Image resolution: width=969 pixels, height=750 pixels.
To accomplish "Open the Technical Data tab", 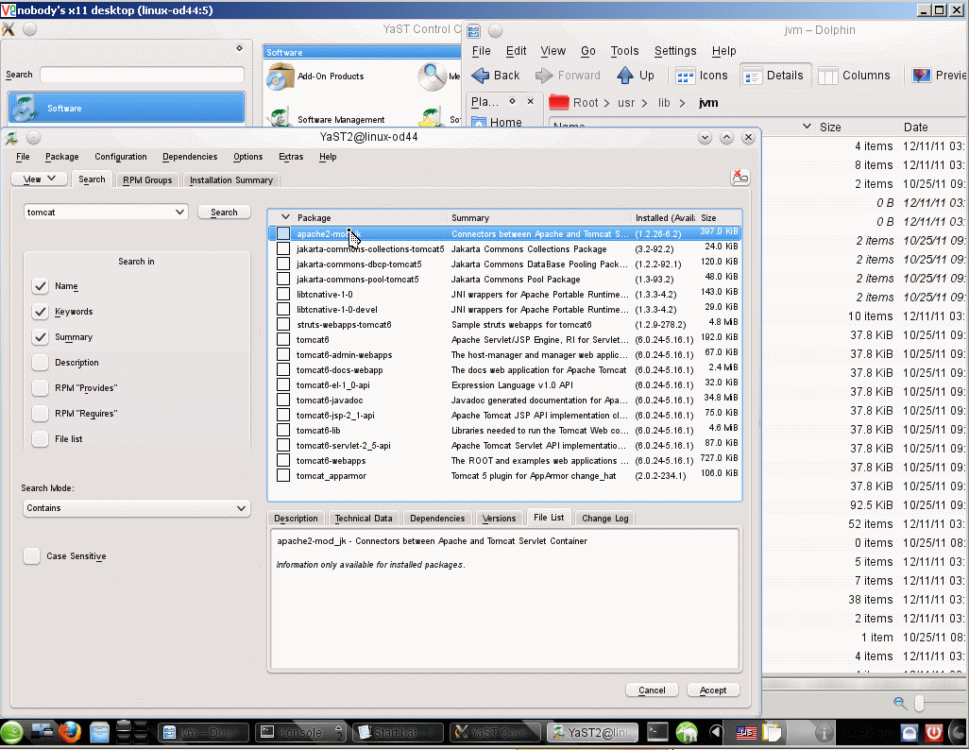I will [x=364, y=519].
